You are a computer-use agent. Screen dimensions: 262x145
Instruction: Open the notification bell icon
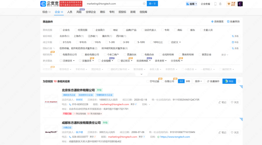click(220, 4)
